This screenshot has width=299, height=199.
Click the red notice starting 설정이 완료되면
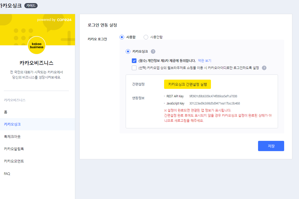tap(218, 116)
